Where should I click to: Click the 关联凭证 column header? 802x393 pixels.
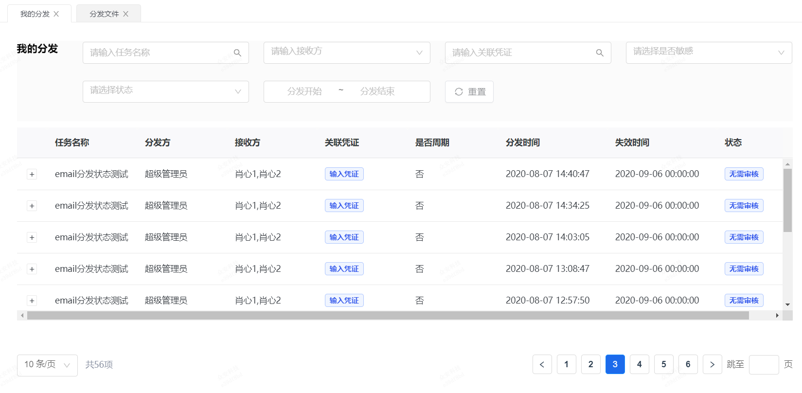(342, 143)
